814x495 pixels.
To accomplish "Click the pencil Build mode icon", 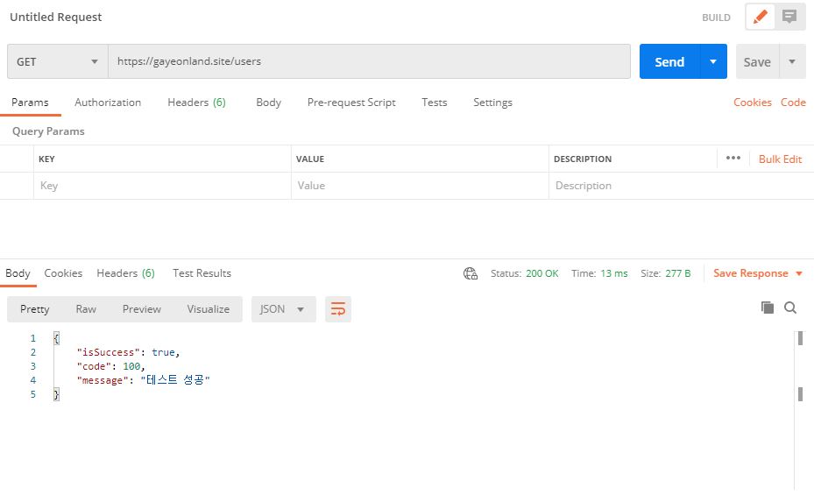I will (761, 18).
